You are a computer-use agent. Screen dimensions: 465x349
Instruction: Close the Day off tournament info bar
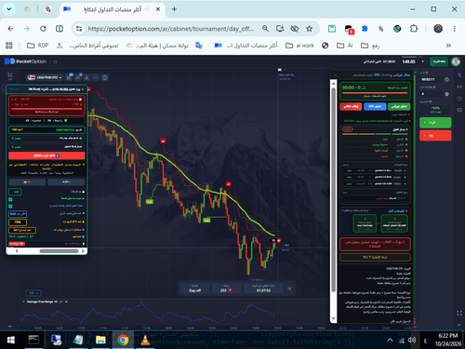coord(289,289)
